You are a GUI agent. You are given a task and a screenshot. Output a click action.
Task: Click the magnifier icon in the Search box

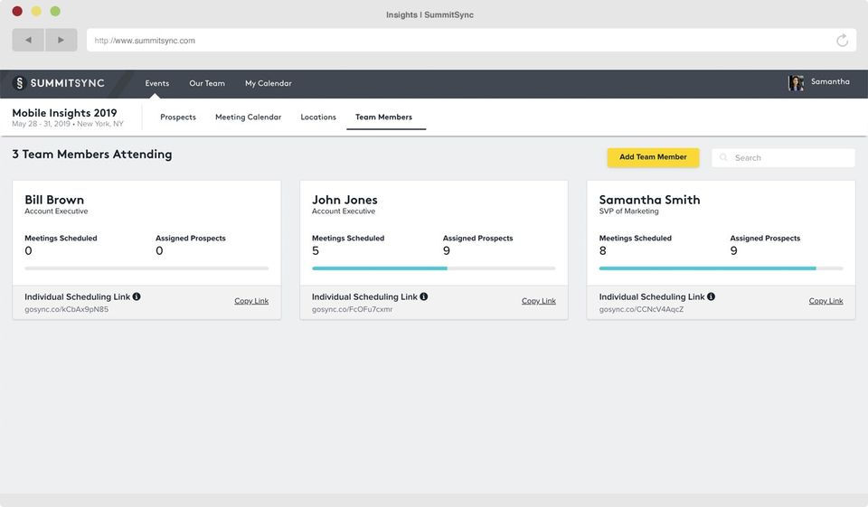723,158
